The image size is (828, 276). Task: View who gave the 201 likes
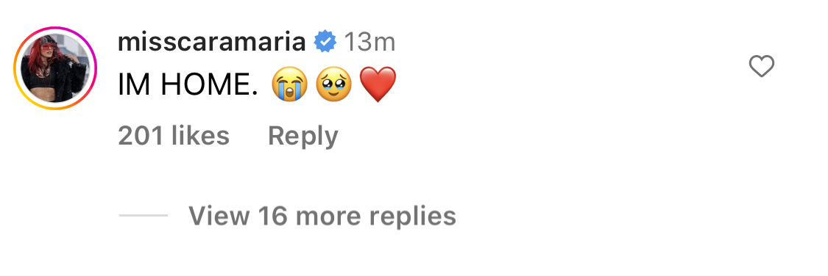tap(174, 136)
